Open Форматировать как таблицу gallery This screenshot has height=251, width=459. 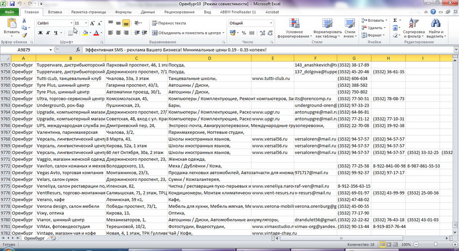(x=327, y=28)
